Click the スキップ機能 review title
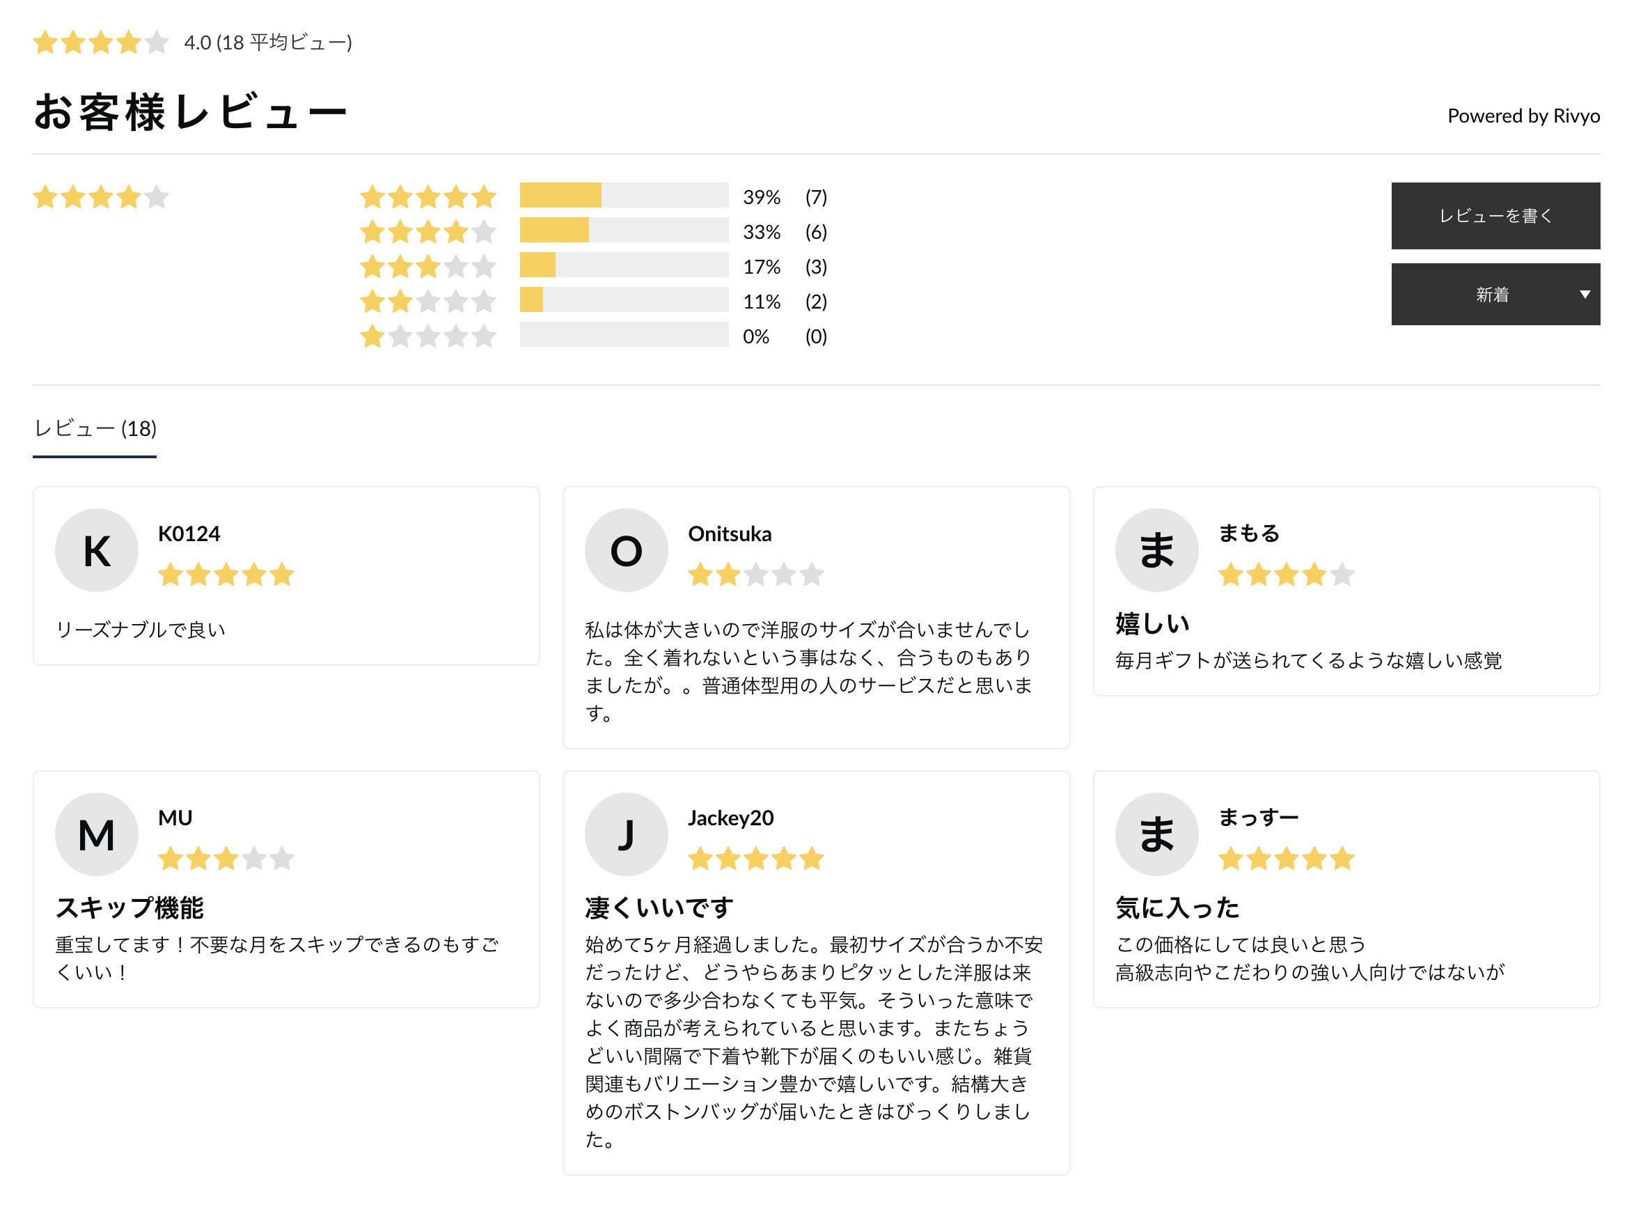The width and height of the screenshot is (1650, 1216). [x=129, y=907]
